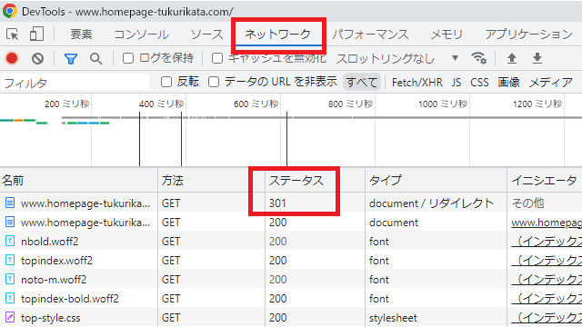Viewport: 582px width, 327px height.
Task: Select the すべて filter type
Action: point(362,82)
